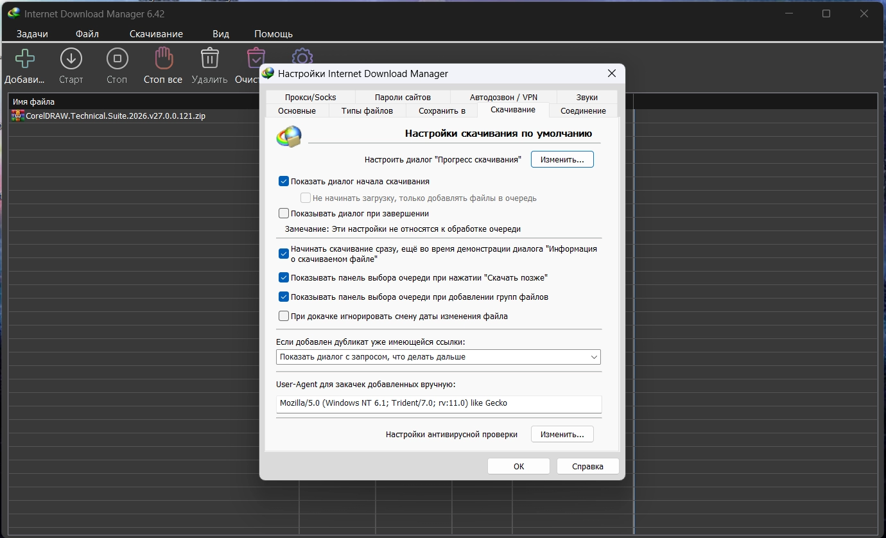Image resolution: width=886 pixels, height=538 pixels.
Task: Click the User-Agent text field
Action: (x=439, y=403)
